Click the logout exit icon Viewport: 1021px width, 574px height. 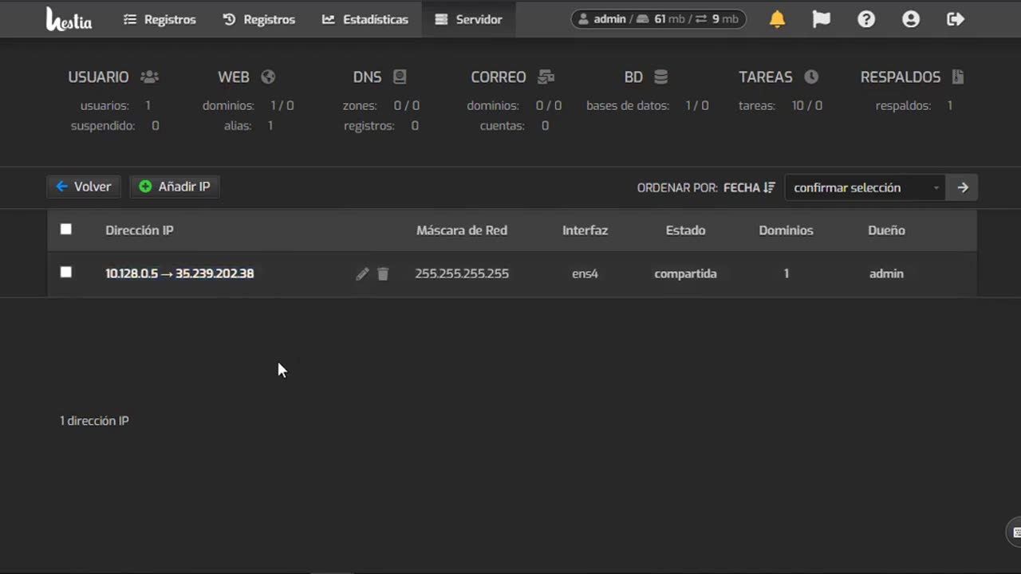(x=956, y=19)
